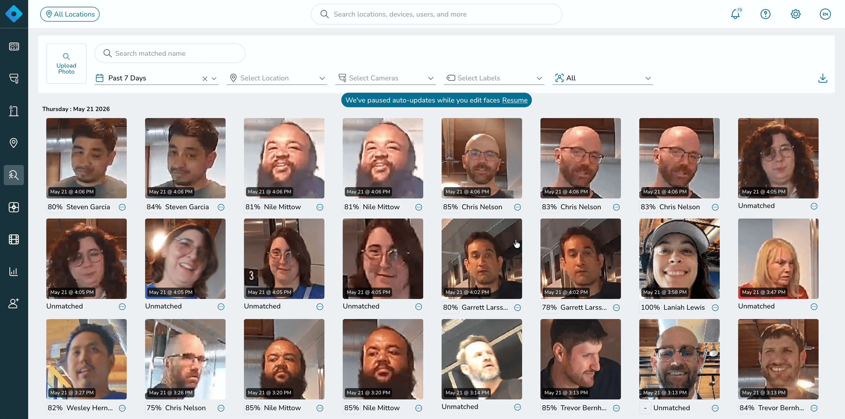Open the All match-type filter dropdown

point(603,78)
